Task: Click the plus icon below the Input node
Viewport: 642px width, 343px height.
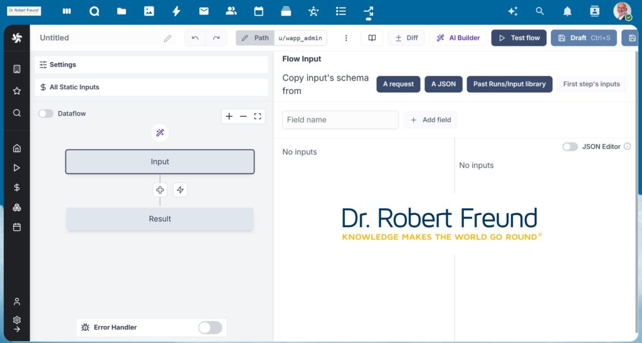Action: click(160, 189)
